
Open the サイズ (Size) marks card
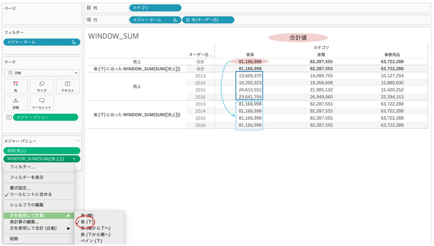(x=42, y=86)
